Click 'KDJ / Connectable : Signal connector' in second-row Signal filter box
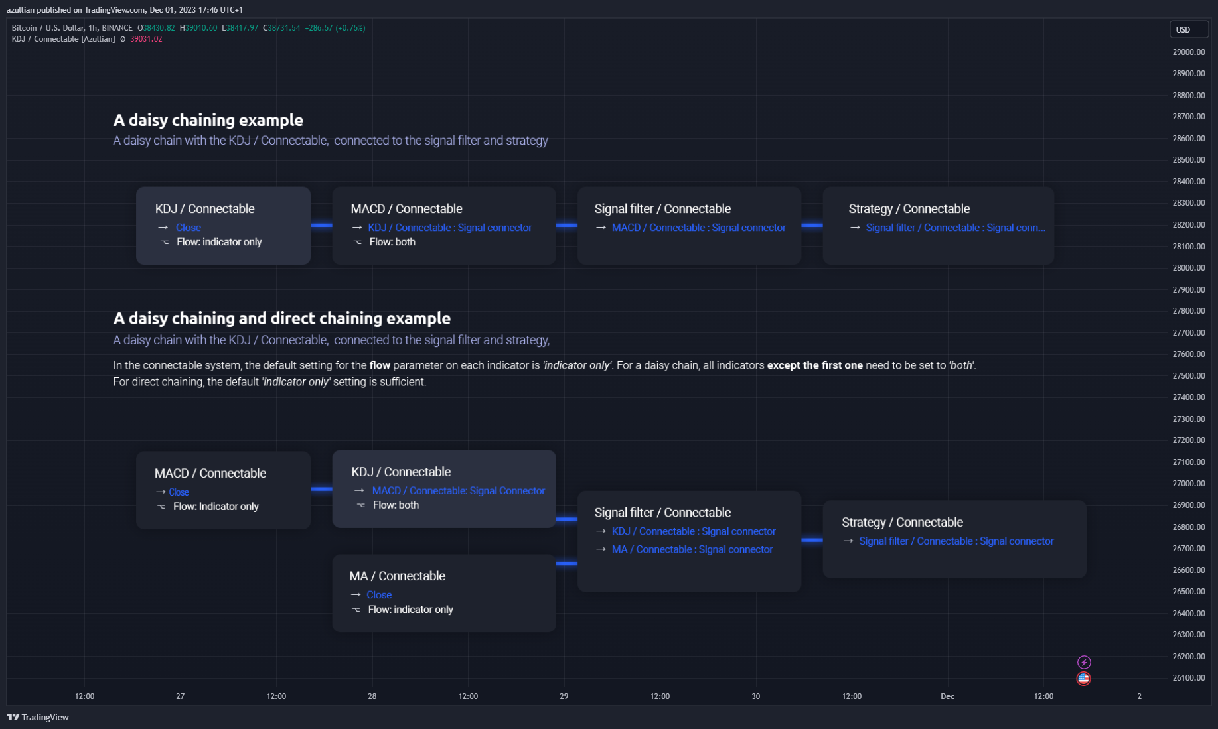1218x729 pixels. 694,531
